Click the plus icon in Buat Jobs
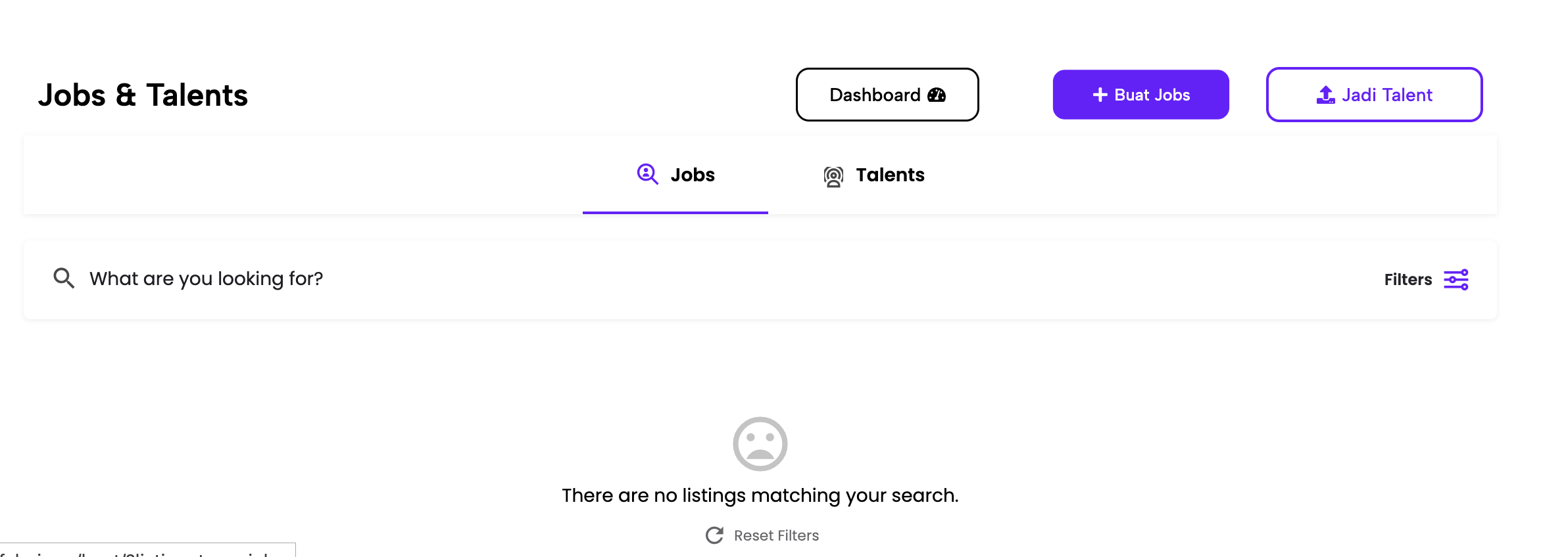The height and width of the screenshot is (557, 1543). [x=1100, y=95]
